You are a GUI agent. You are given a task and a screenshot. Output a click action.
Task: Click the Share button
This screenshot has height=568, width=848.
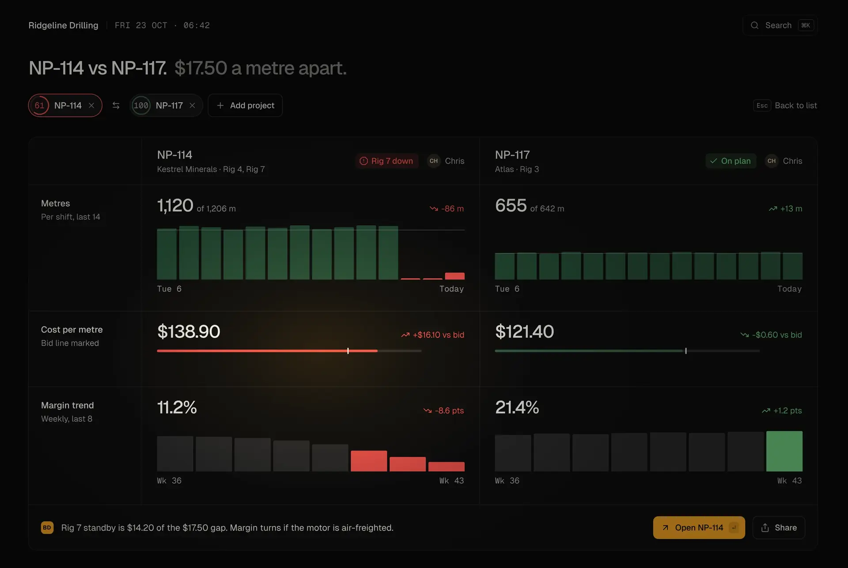[779, 527]
